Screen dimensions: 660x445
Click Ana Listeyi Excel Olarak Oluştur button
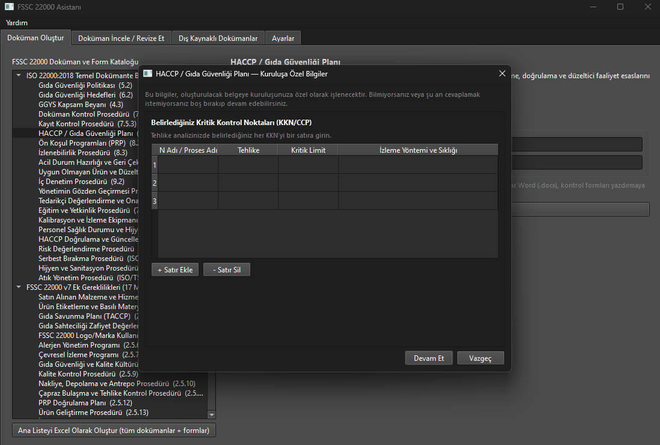click(x=114, y=431)
